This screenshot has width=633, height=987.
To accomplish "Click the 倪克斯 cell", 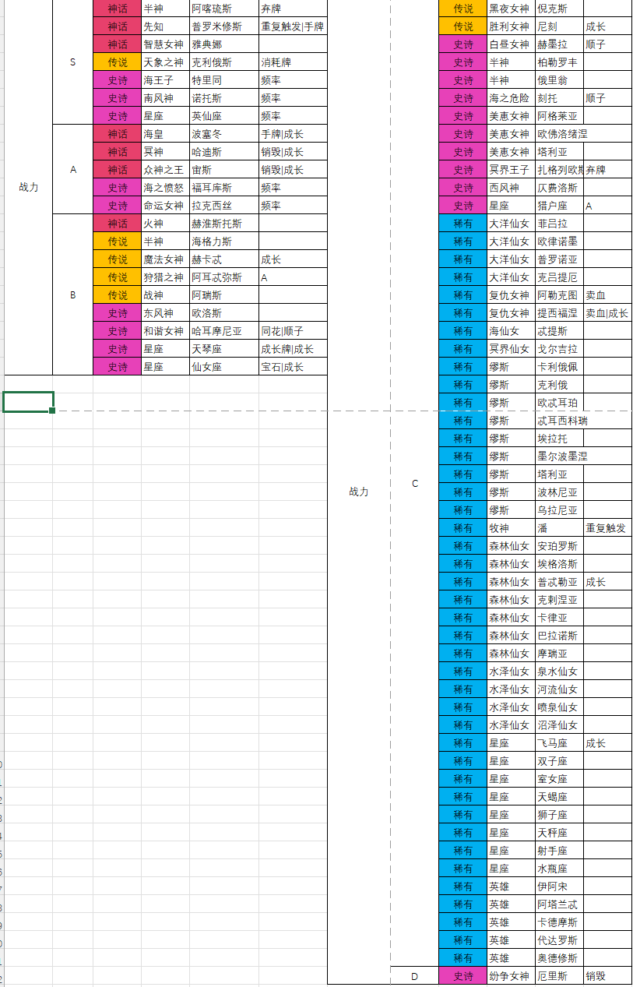I will tap(559, 9).
